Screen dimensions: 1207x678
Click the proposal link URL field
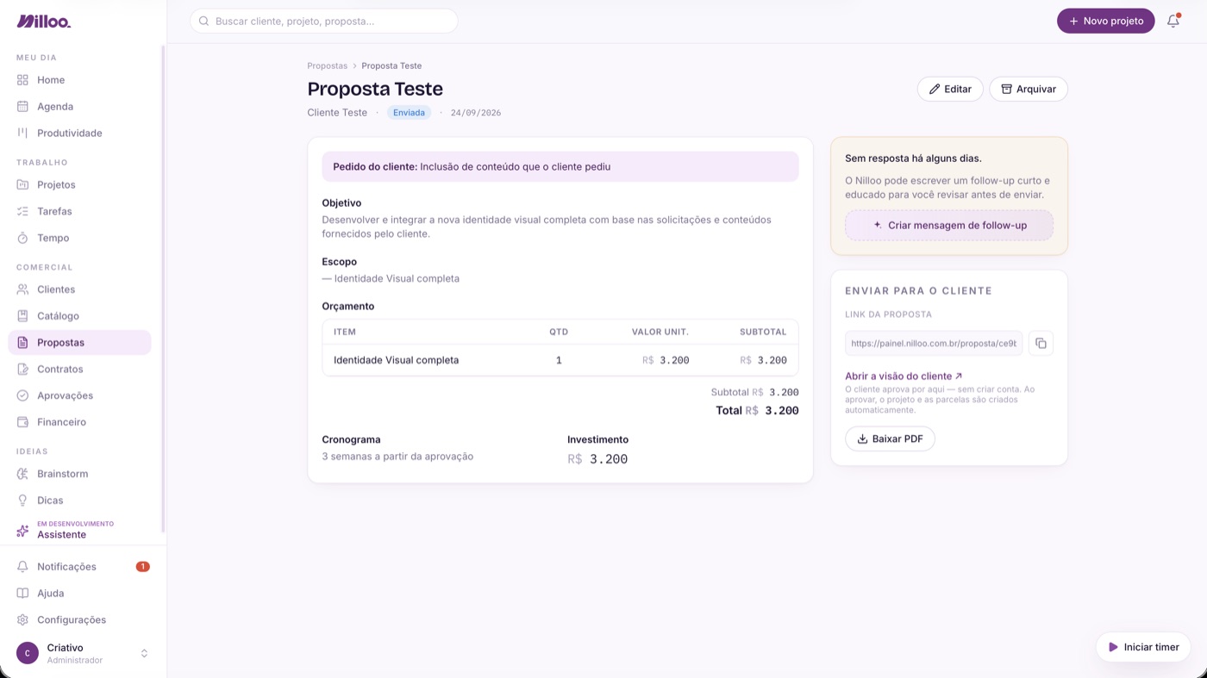[x=934, y=343]
